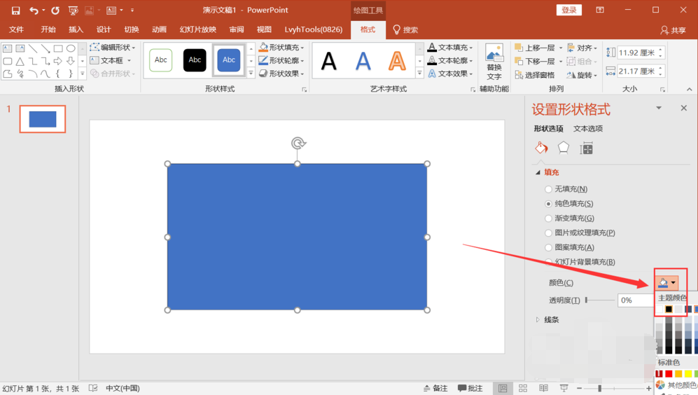Select the 无填充 radio button
Screen dimensions: 698x395
click(549, 189)
